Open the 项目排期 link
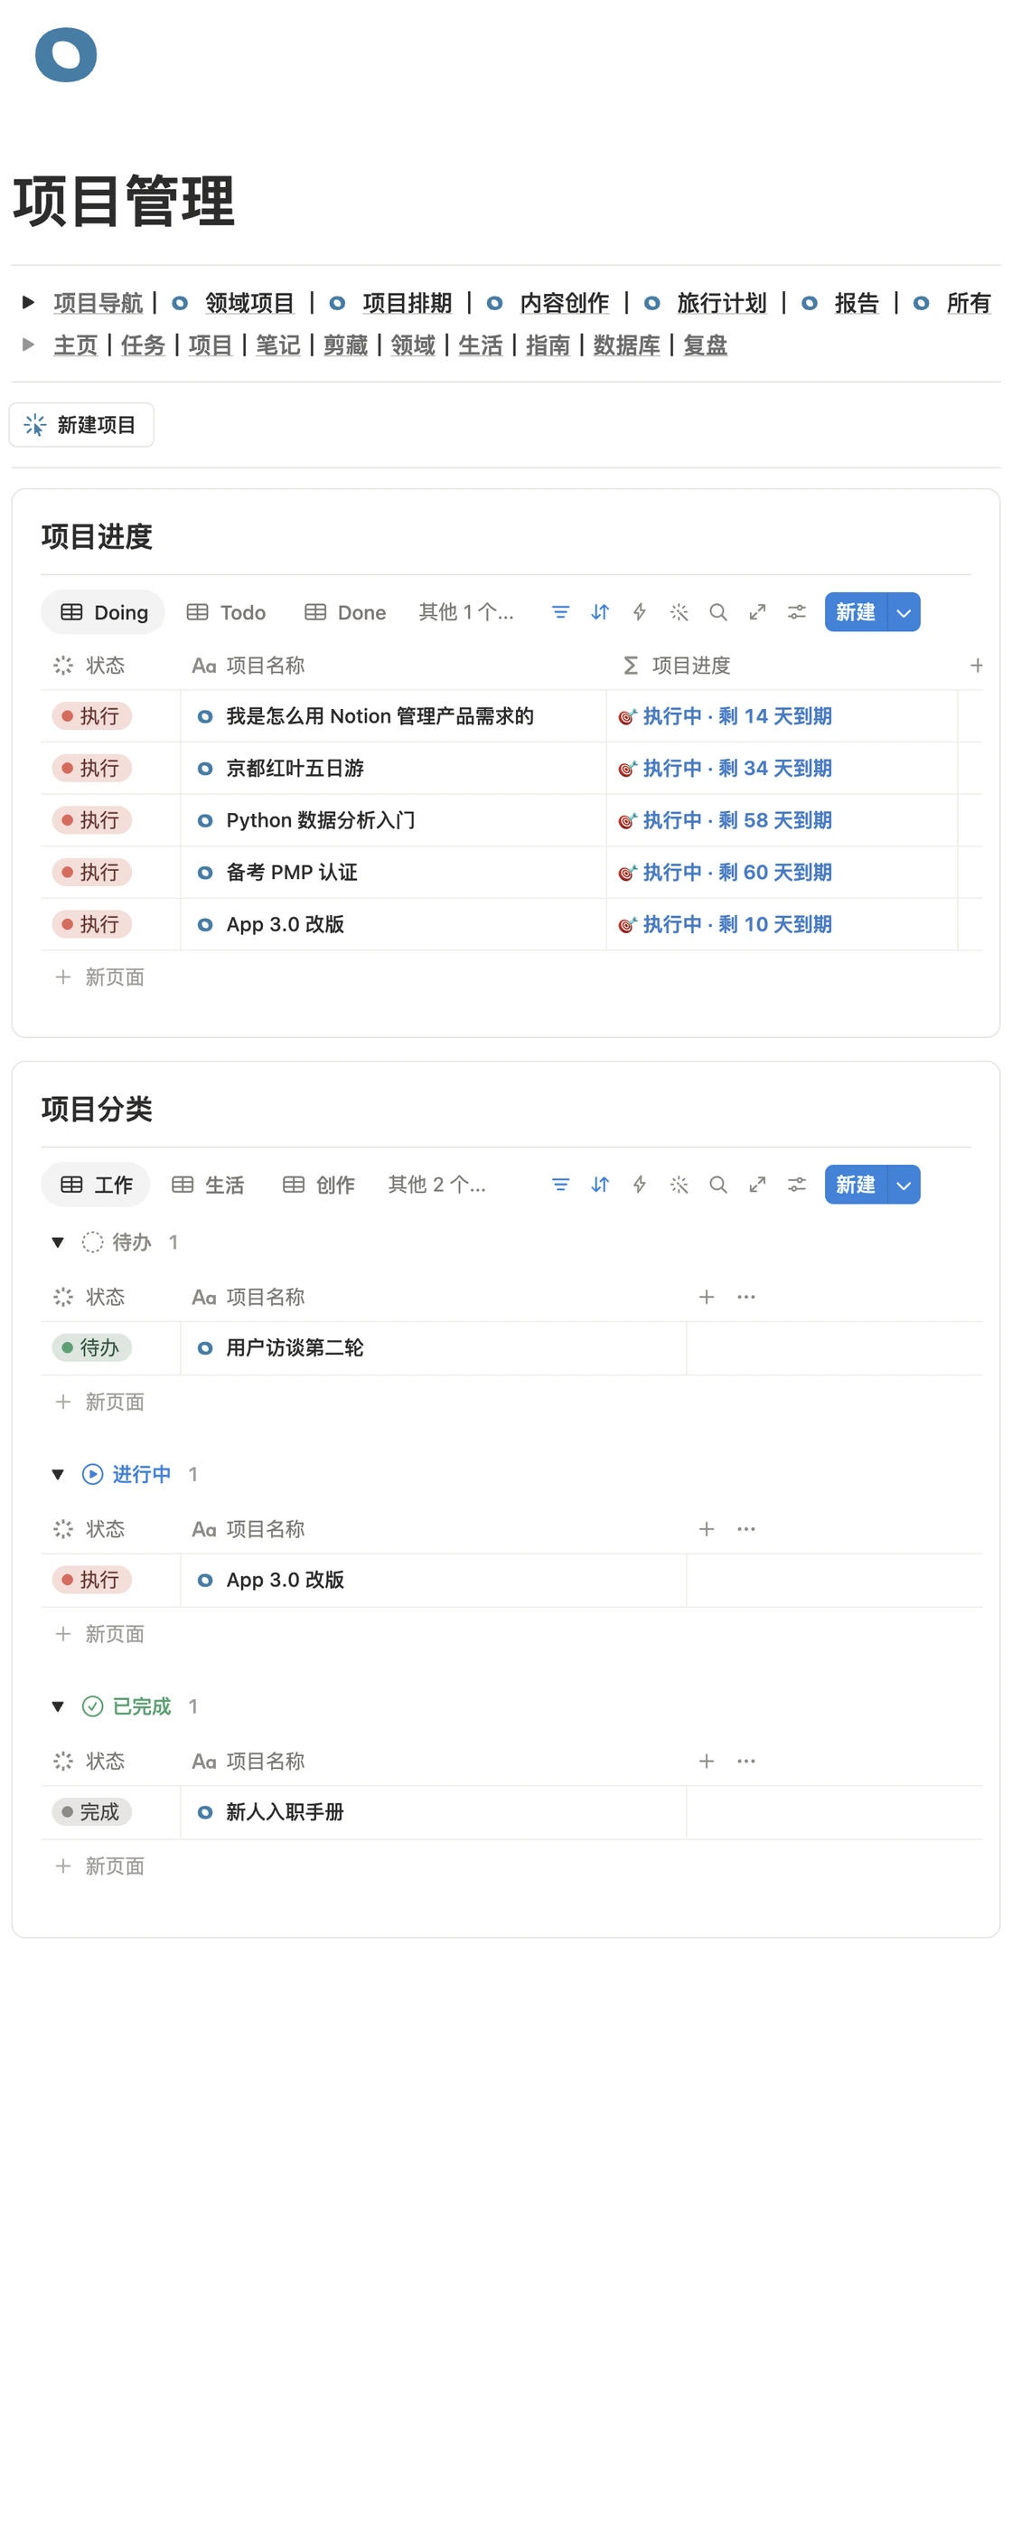 (407, 303)
